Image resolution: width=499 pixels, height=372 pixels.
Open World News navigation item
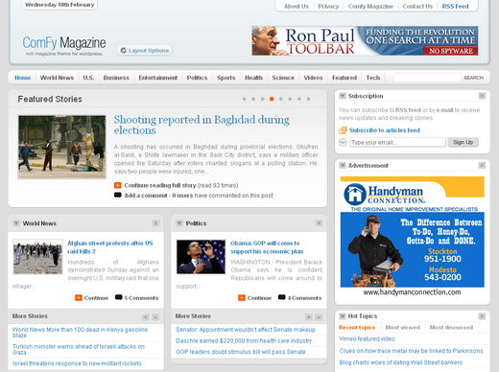click(57, 78)
